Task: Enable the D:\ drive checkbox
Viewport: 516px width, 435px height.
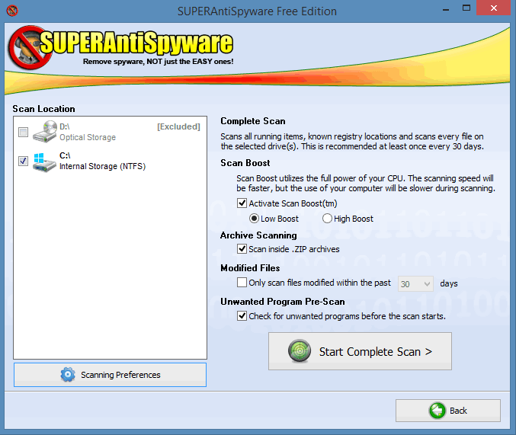Action: click(x=23, y=133)
